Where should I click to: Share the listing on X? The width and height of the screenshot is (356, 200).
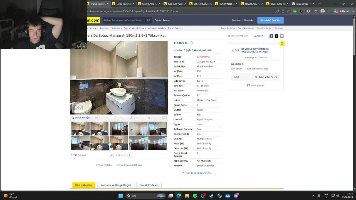276,36
